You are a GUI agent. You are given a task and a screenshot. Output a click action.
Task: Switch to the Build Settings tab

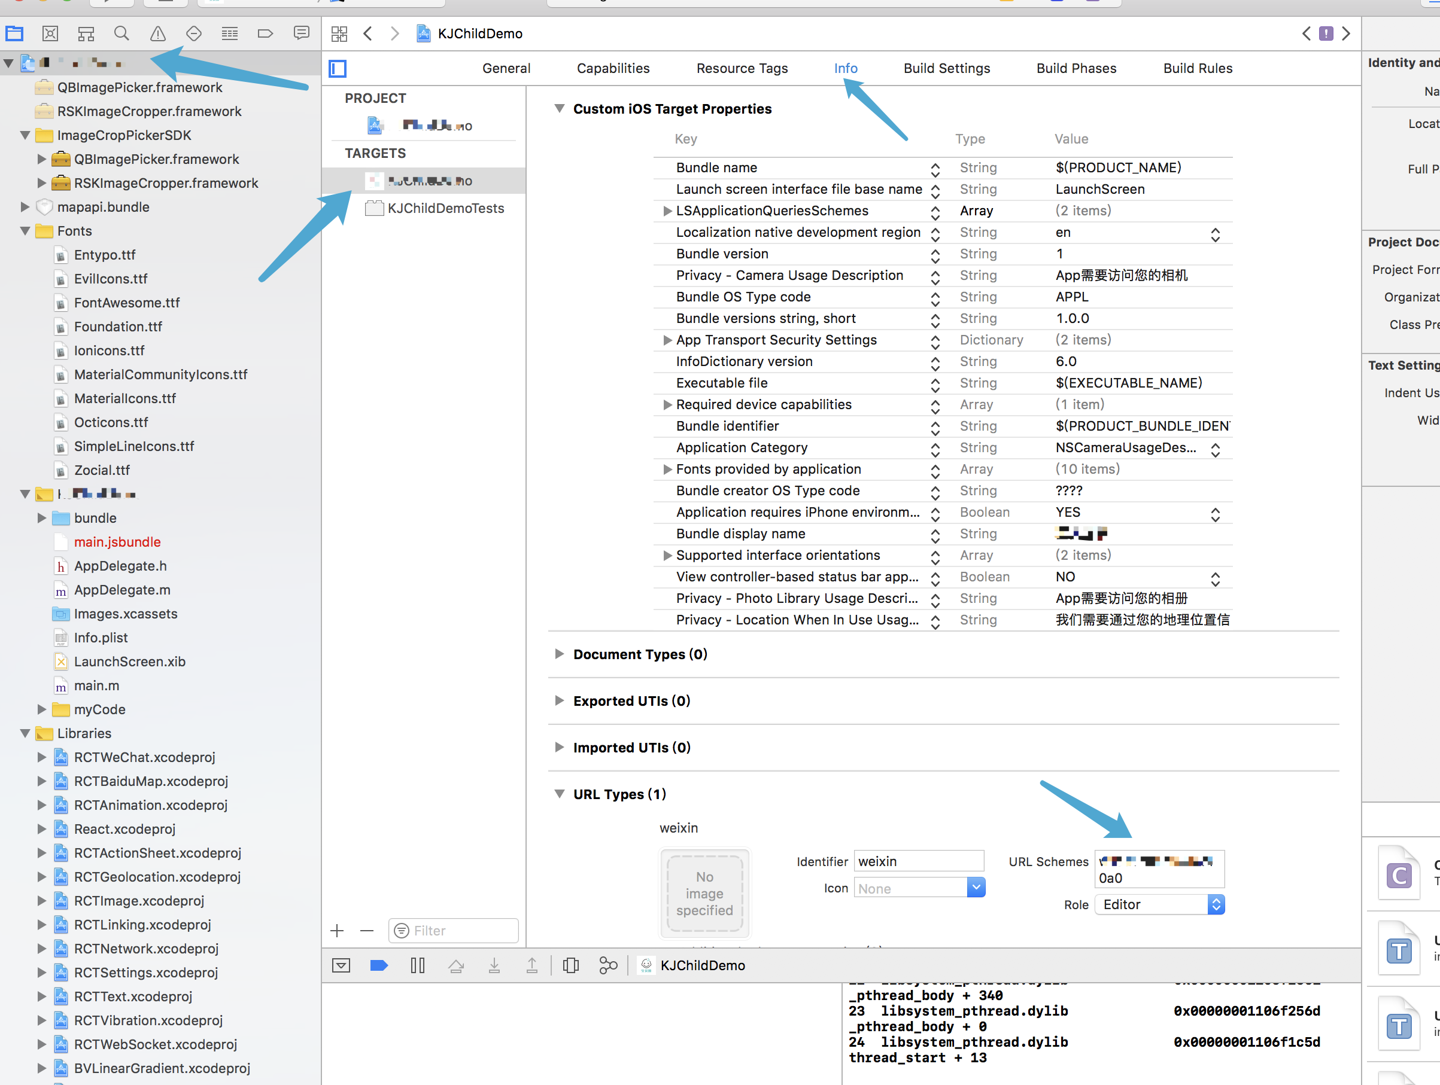coord(946,68)
